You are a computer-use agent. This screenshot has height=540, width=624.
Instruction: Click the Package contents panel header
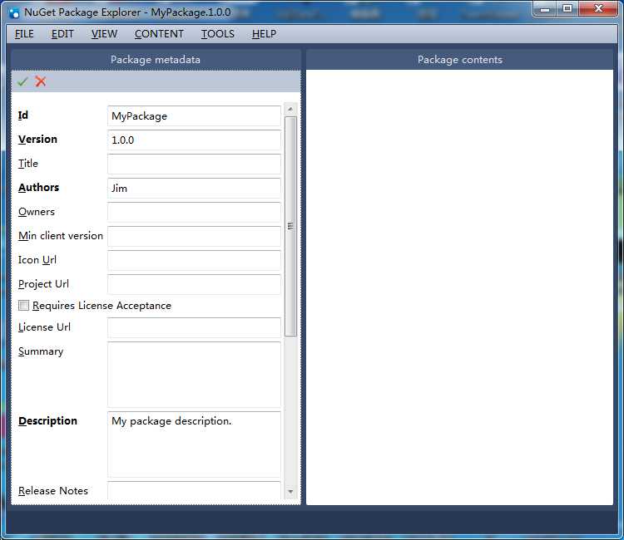pos(459,60)
